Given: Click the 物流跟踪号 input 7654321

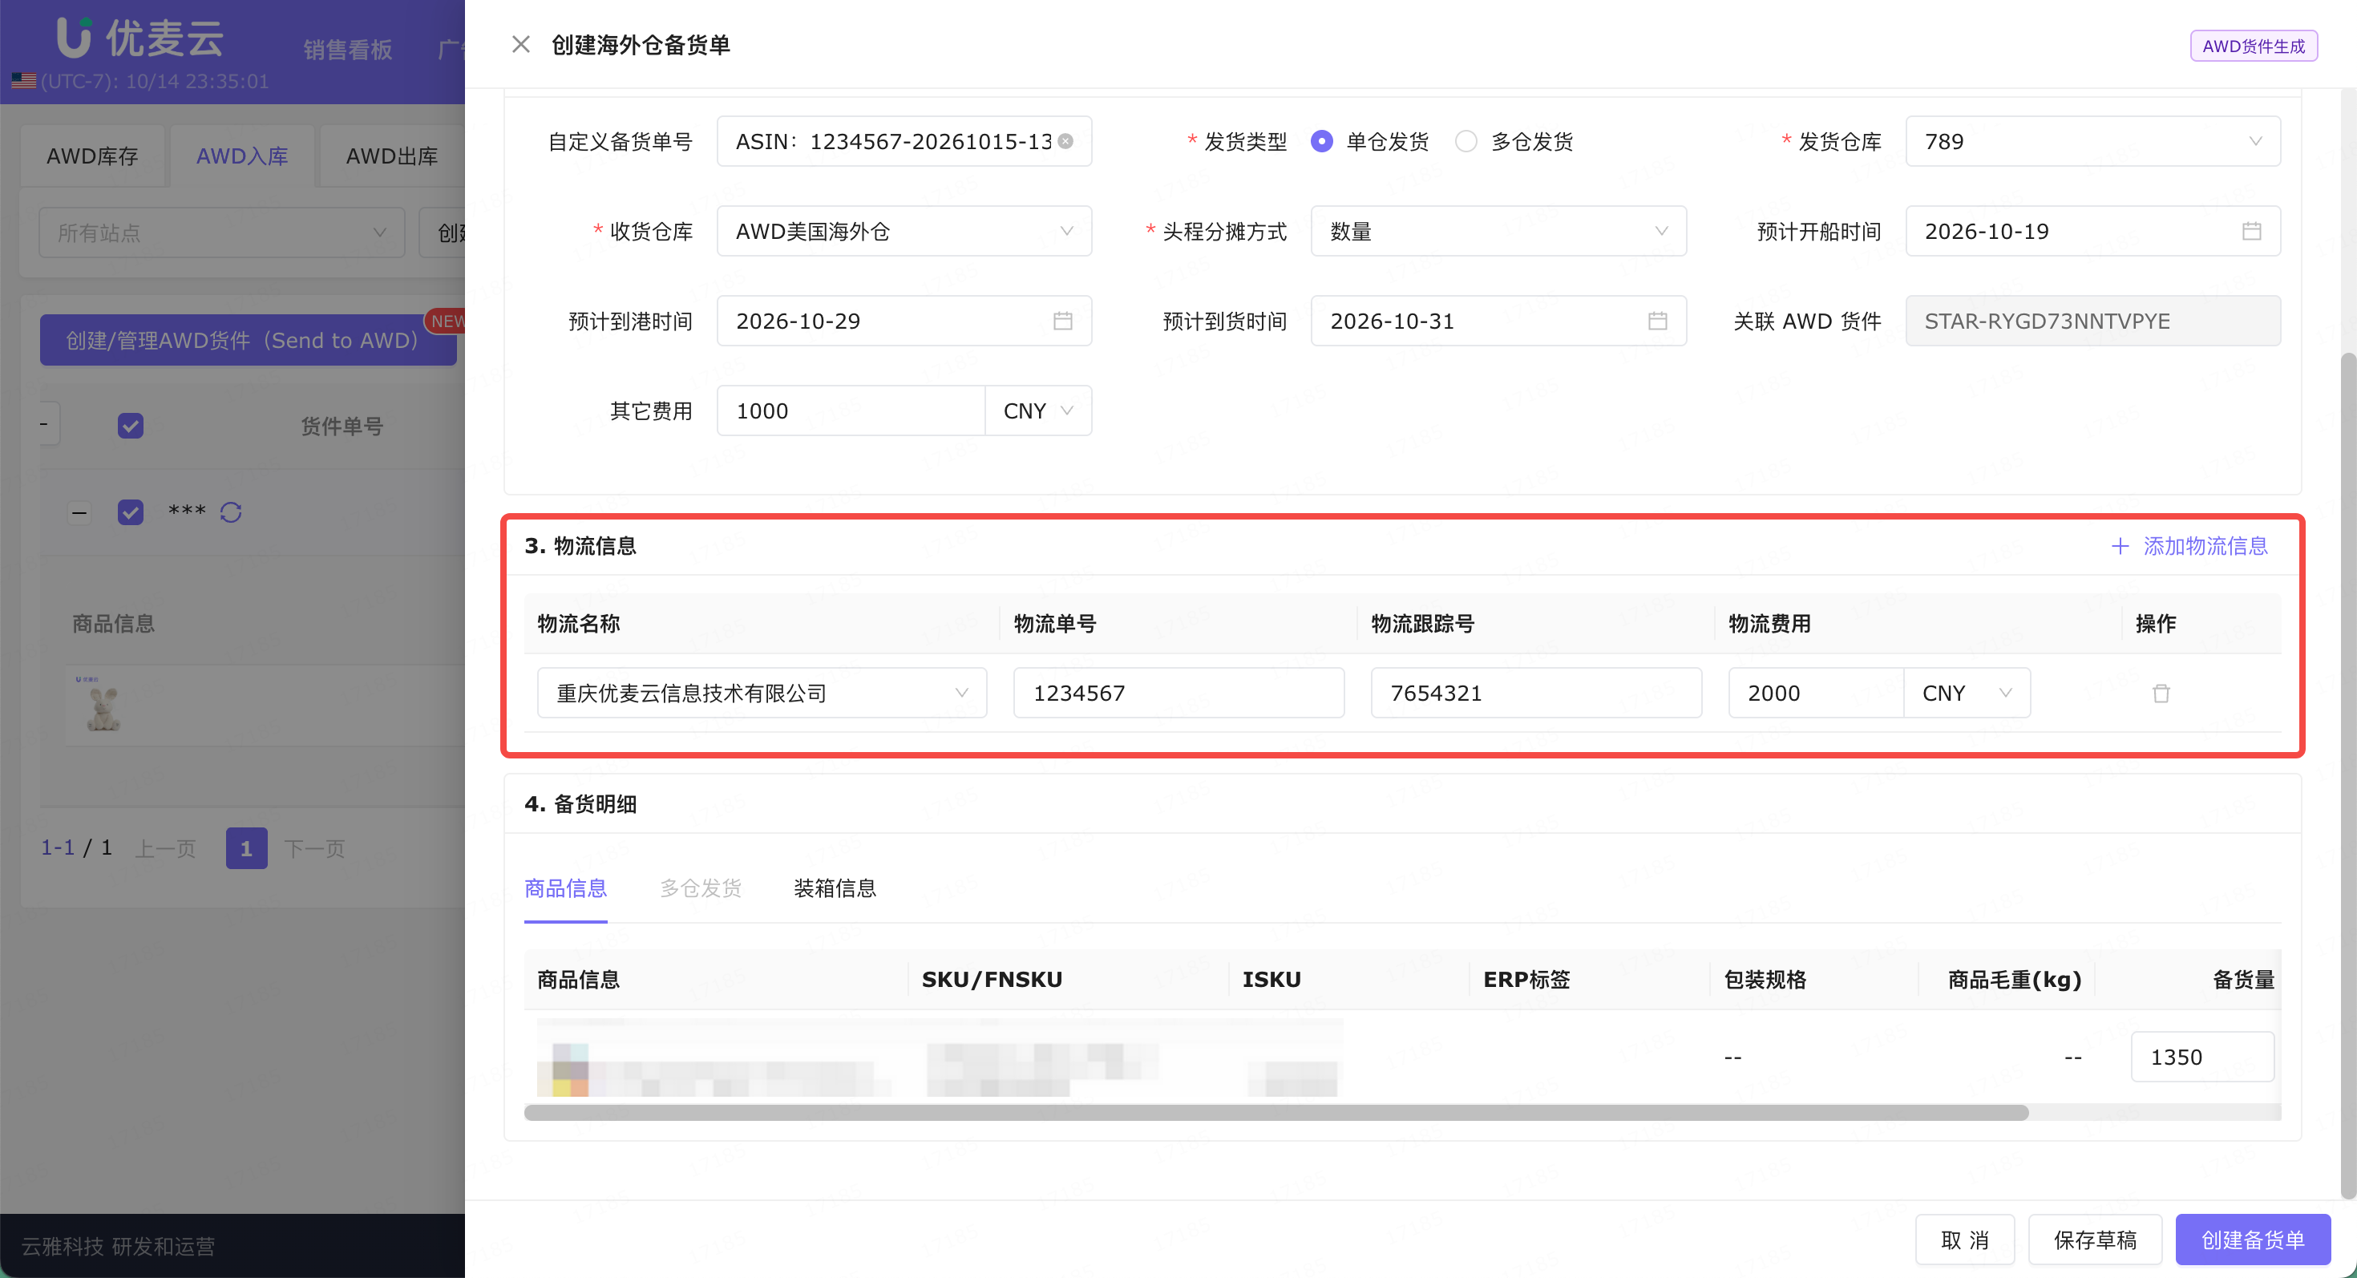Looking at the screenshot, I should tap(1535, 693).
